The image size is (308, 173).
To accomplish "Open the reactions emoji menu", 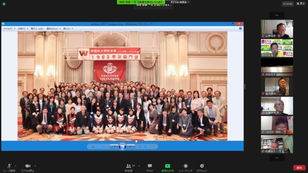I will (202, 168).
